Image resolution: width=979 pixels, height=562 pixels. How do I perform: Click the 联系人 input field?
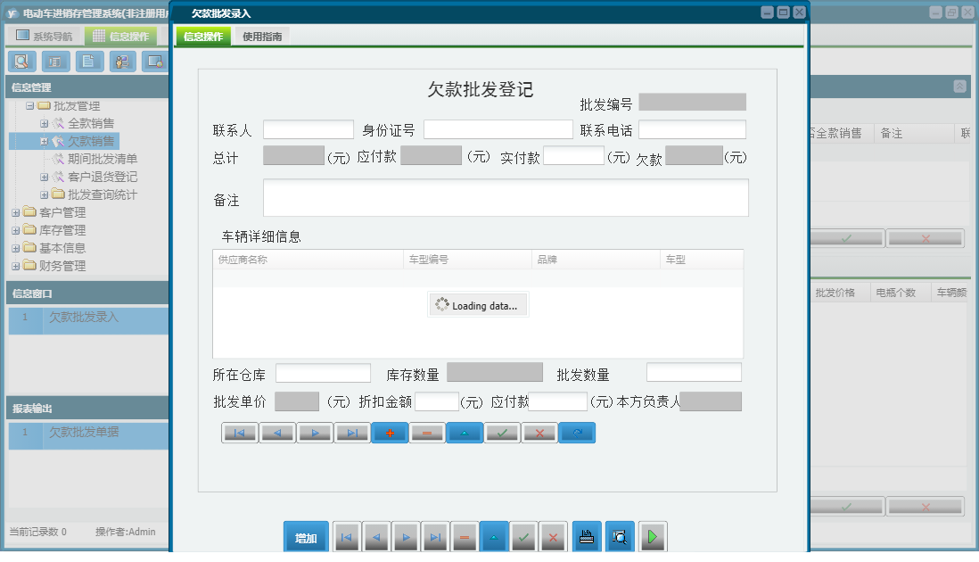tap(309, 129)
